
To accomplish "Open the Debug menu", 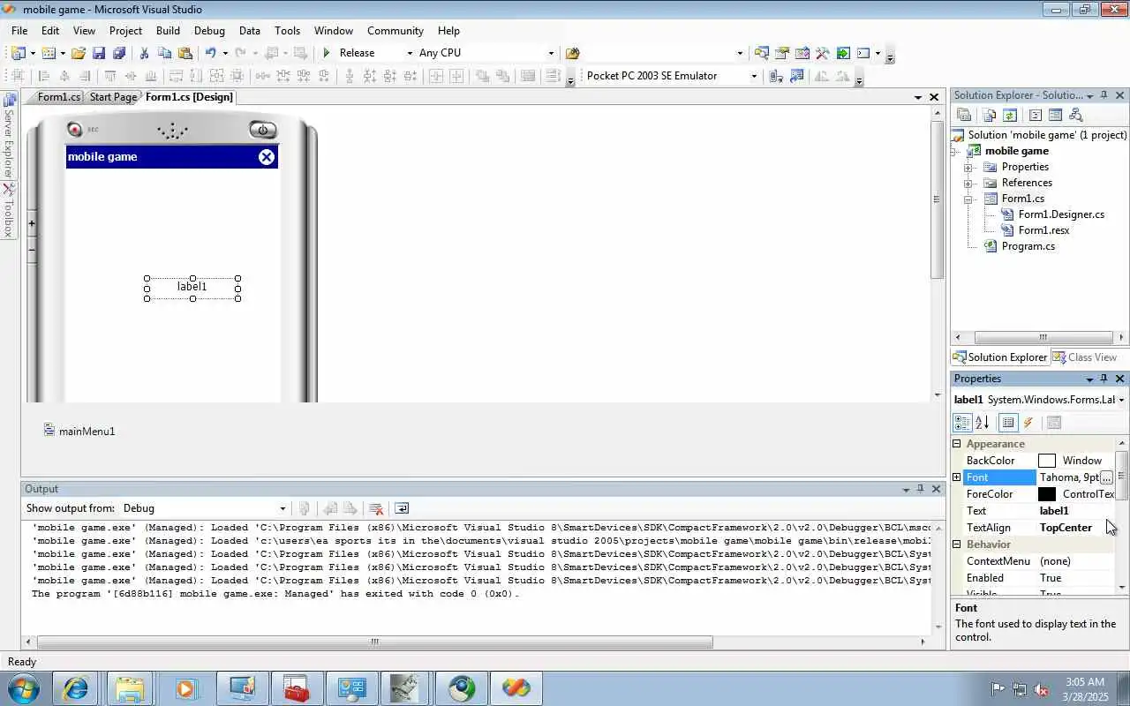I will coord(209,30).
